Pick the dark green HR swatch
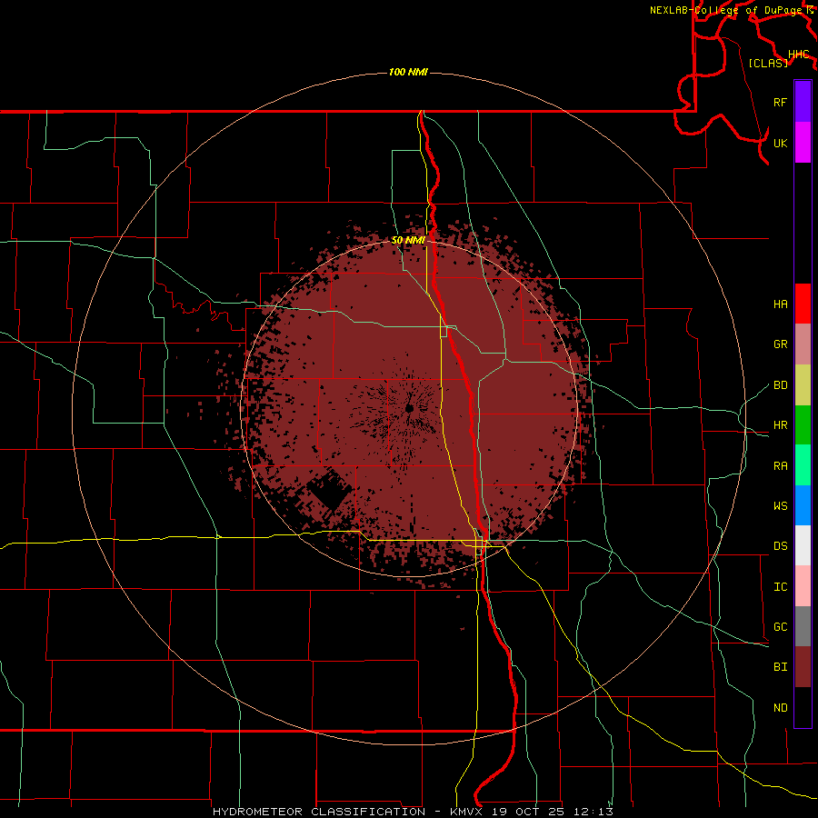This screenshot has width=818, height=818. pos(803,425)
